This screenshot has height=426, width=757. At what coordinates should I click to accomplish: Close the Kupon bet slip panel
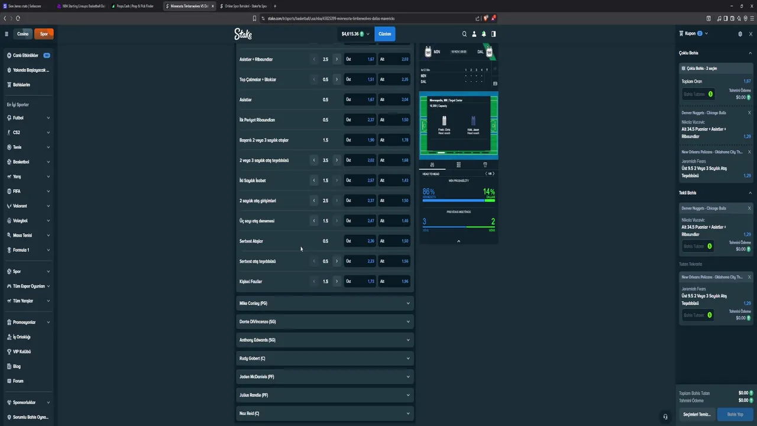[x=750, y=34]
